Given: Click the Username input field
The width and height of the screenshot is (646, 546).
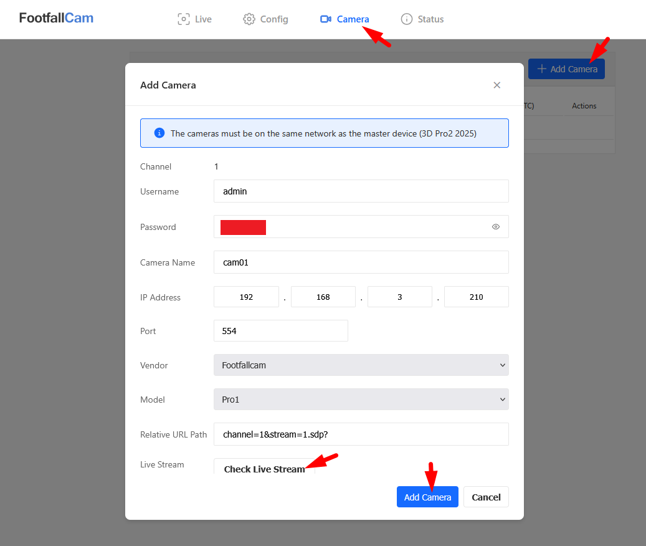Looking at the screenshot, I should (x=361, y=191).
